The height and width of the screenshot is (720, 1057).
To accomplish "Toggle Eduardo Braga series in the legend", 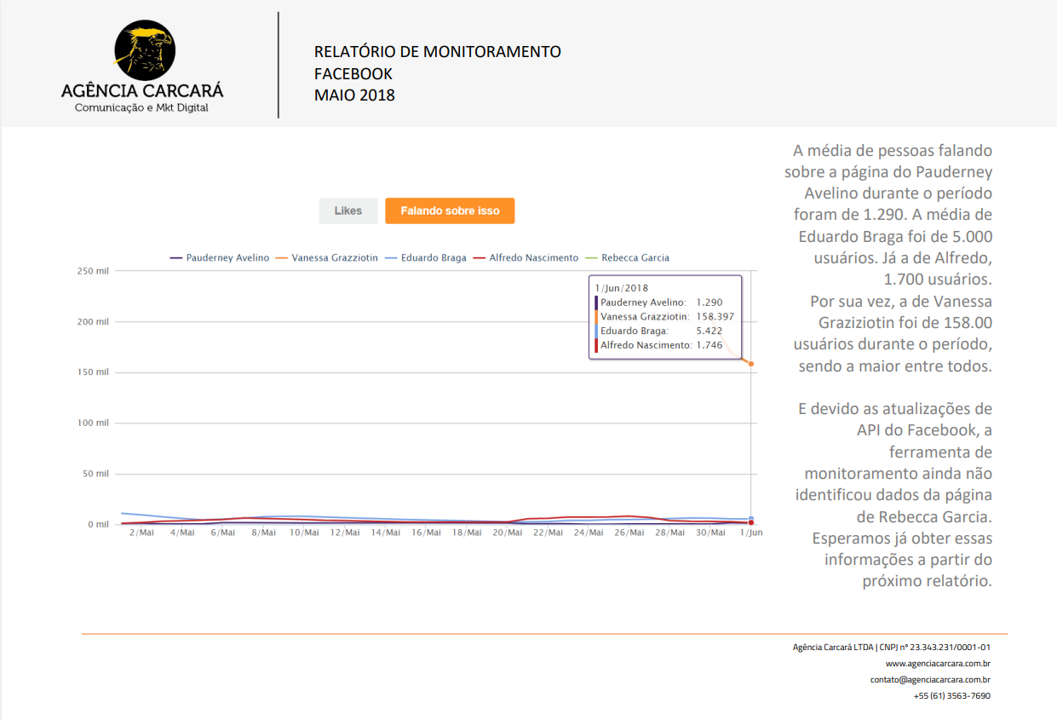I will (426, 257).
